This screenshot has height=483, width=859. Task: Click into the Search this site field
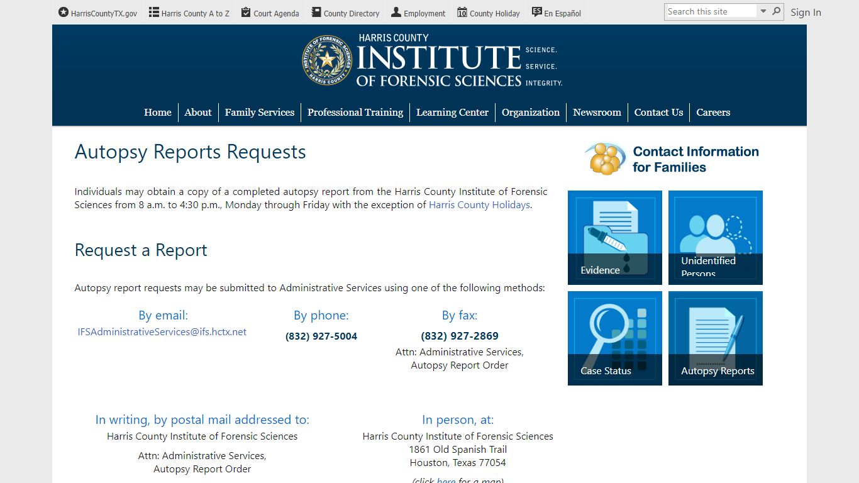click(x=711, y=11)
